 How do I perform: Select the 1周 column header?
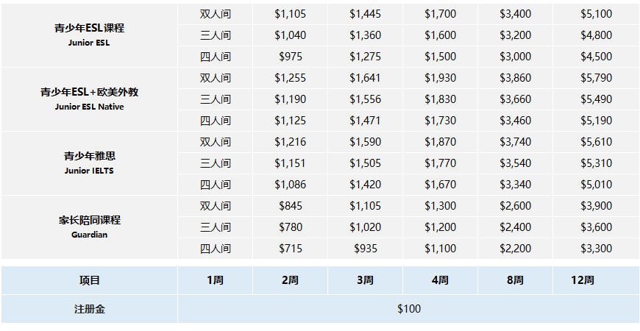click(215, 280)
